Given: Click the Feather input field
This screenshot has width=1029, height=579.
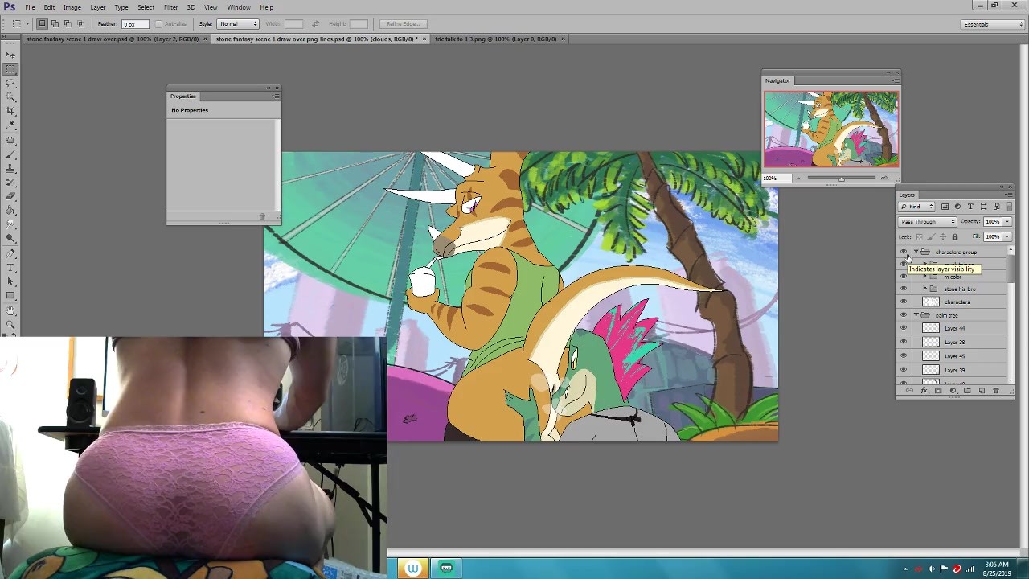Looking at the screenshot, I should [x=133, y=24].
